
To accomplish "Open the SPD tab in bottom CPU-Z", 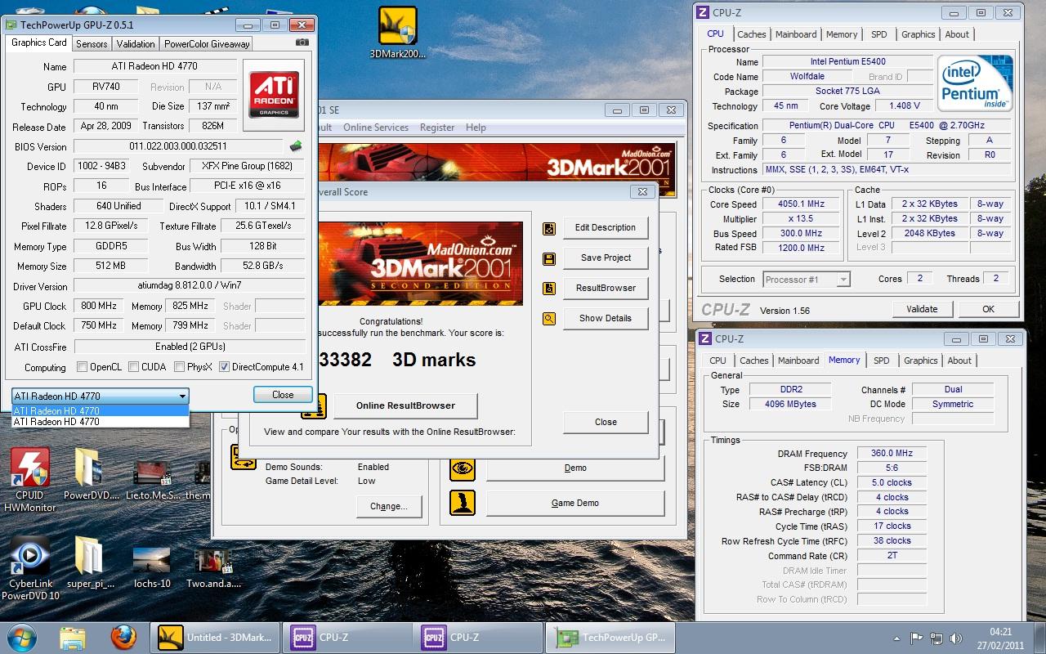I will (882, 361).
